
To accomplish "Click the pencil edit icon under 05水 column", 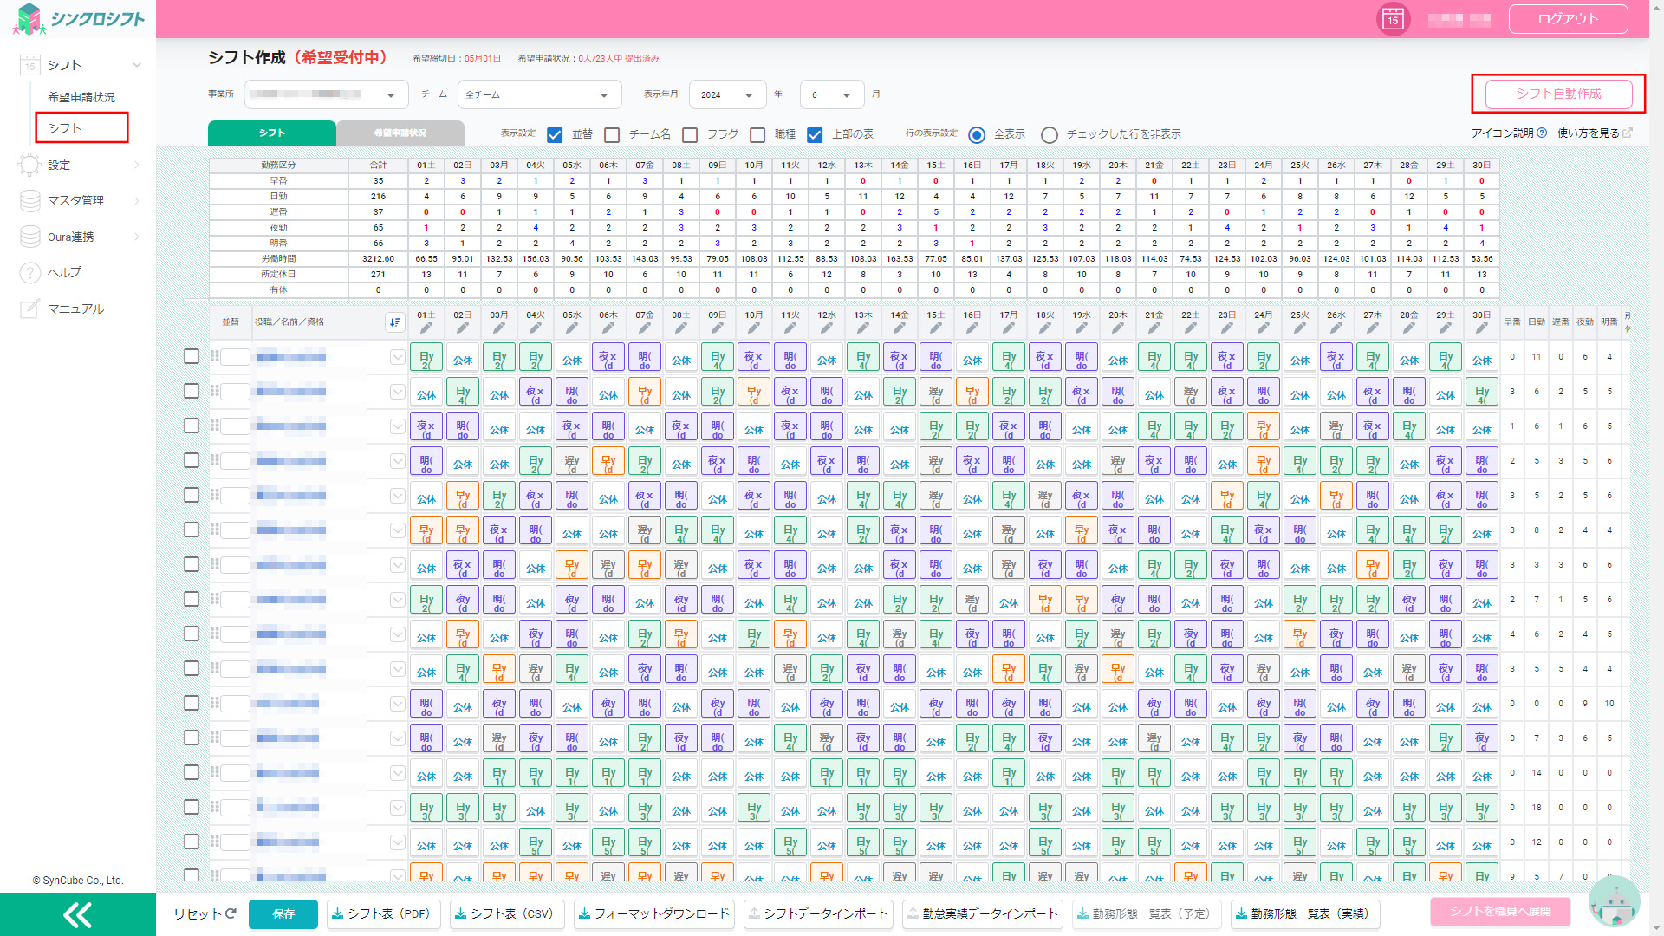I will (x=572, y=328).
